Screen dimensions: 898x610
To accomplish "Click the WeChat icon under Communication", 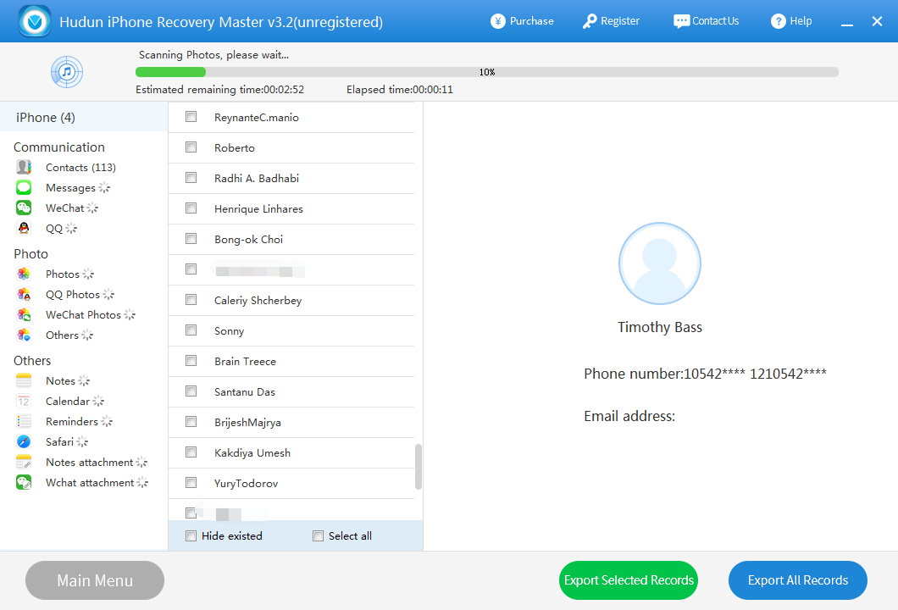I will point(24,208).
